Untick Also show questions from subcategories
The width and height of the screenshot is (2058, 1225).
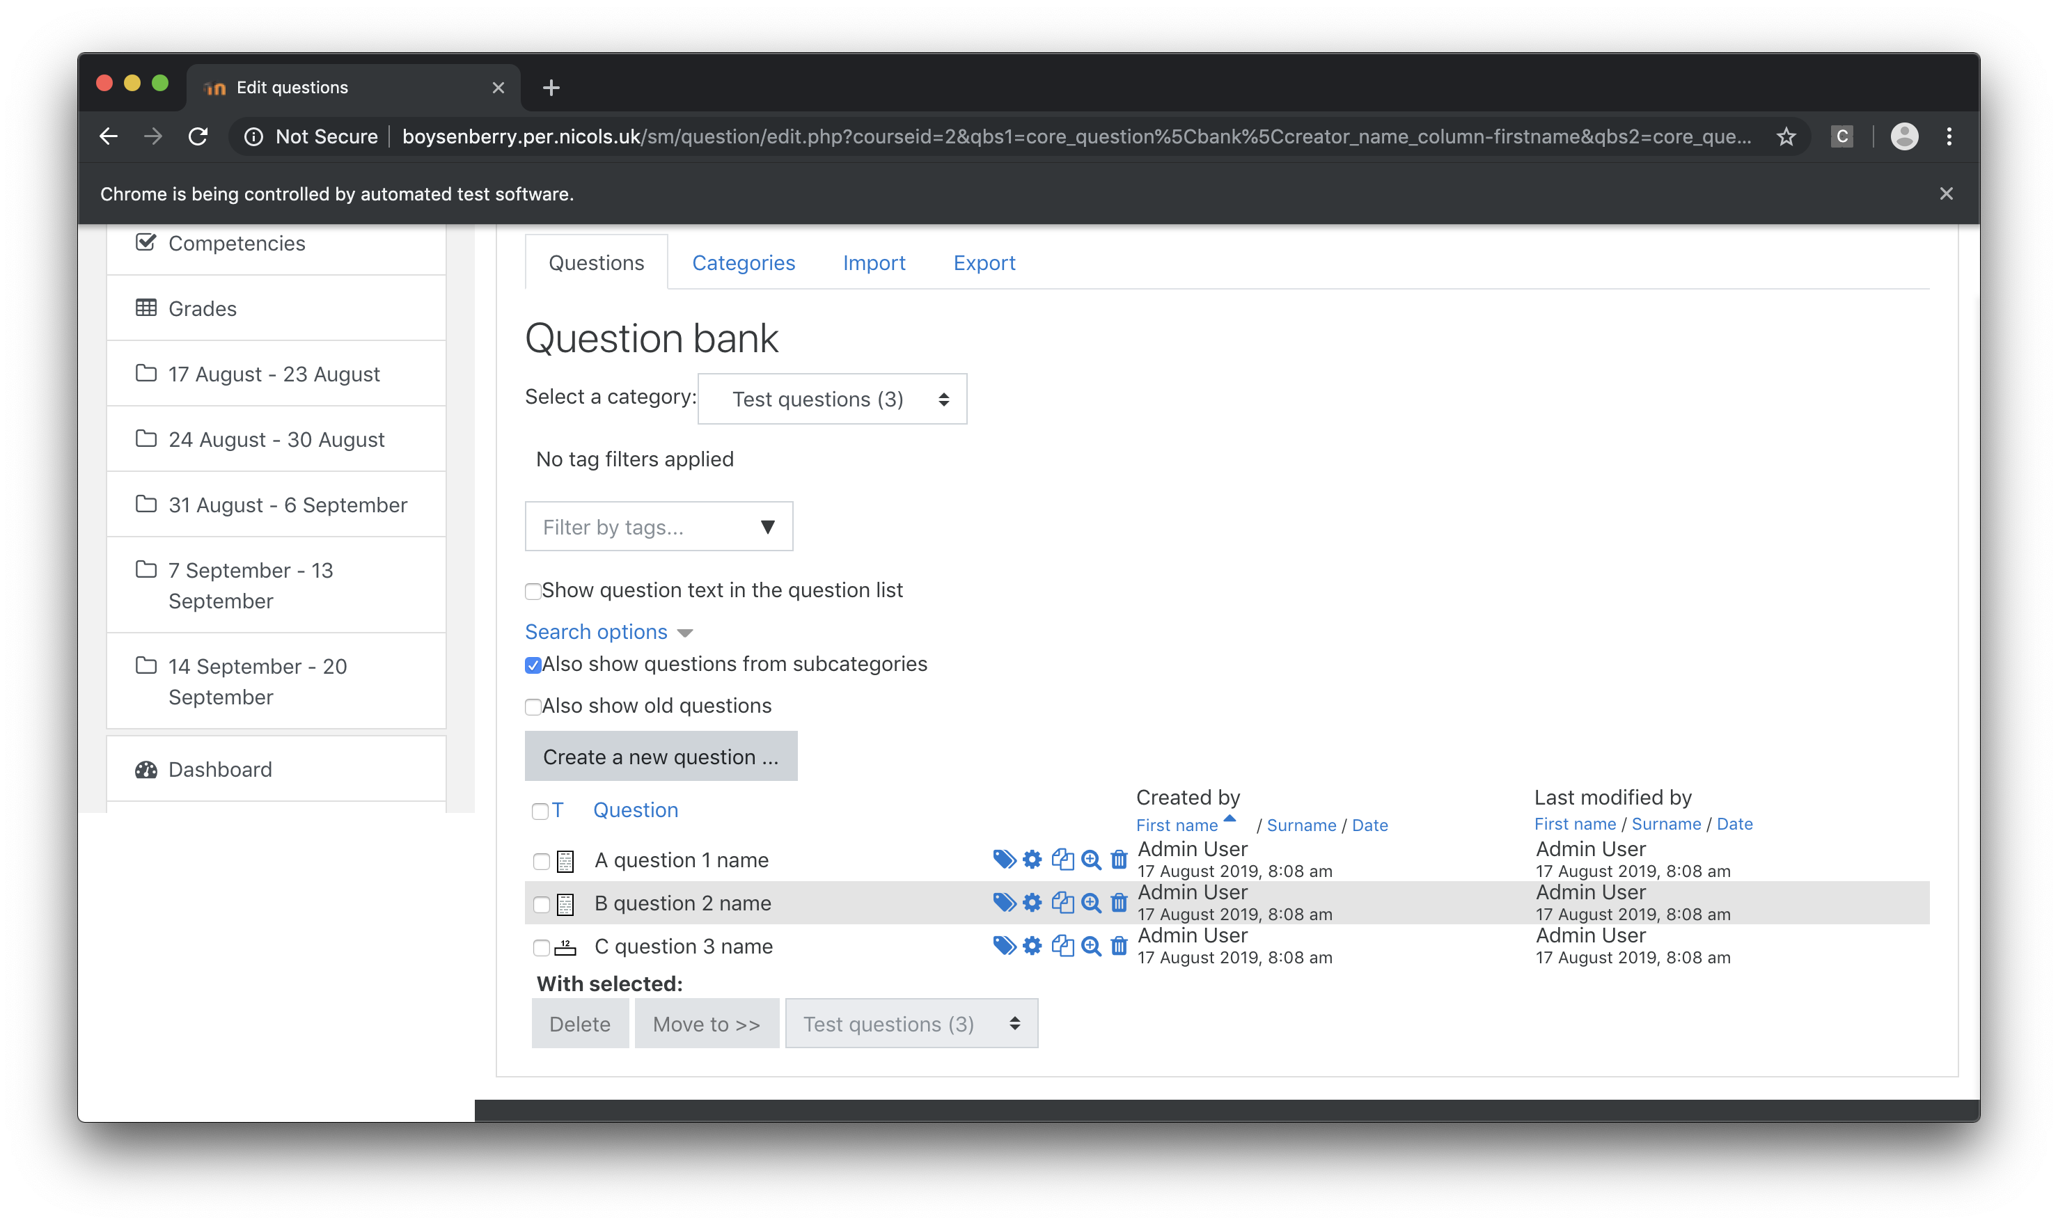533,665
